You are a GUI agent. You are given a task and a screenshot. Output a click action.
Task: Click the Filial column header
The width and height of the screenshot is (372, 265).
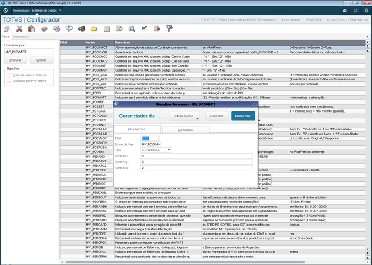coord(73,42)
